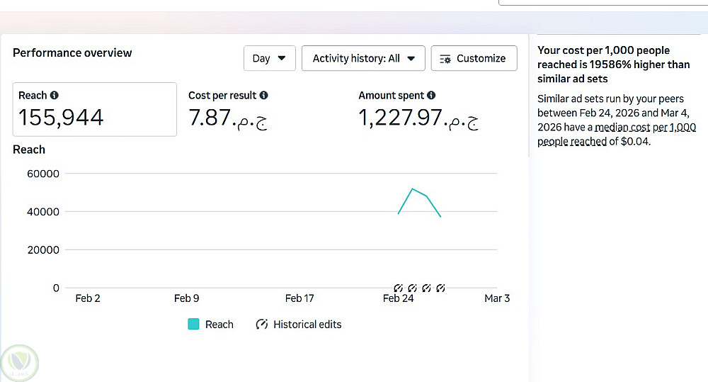
Task: Click the first historical edit marker on chart
Action: pos(398,288)
